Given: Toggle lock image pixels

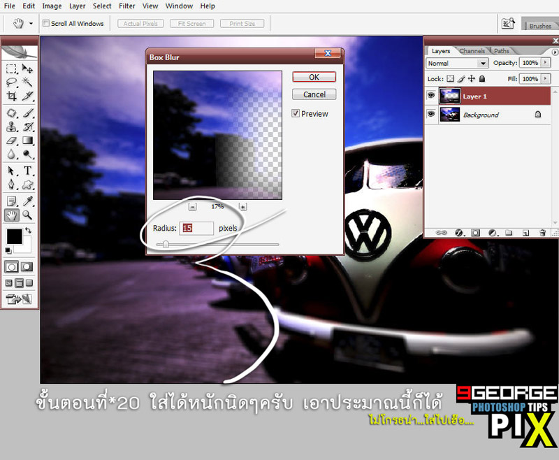Looking at the screenshot, I should tap(461, 78).
